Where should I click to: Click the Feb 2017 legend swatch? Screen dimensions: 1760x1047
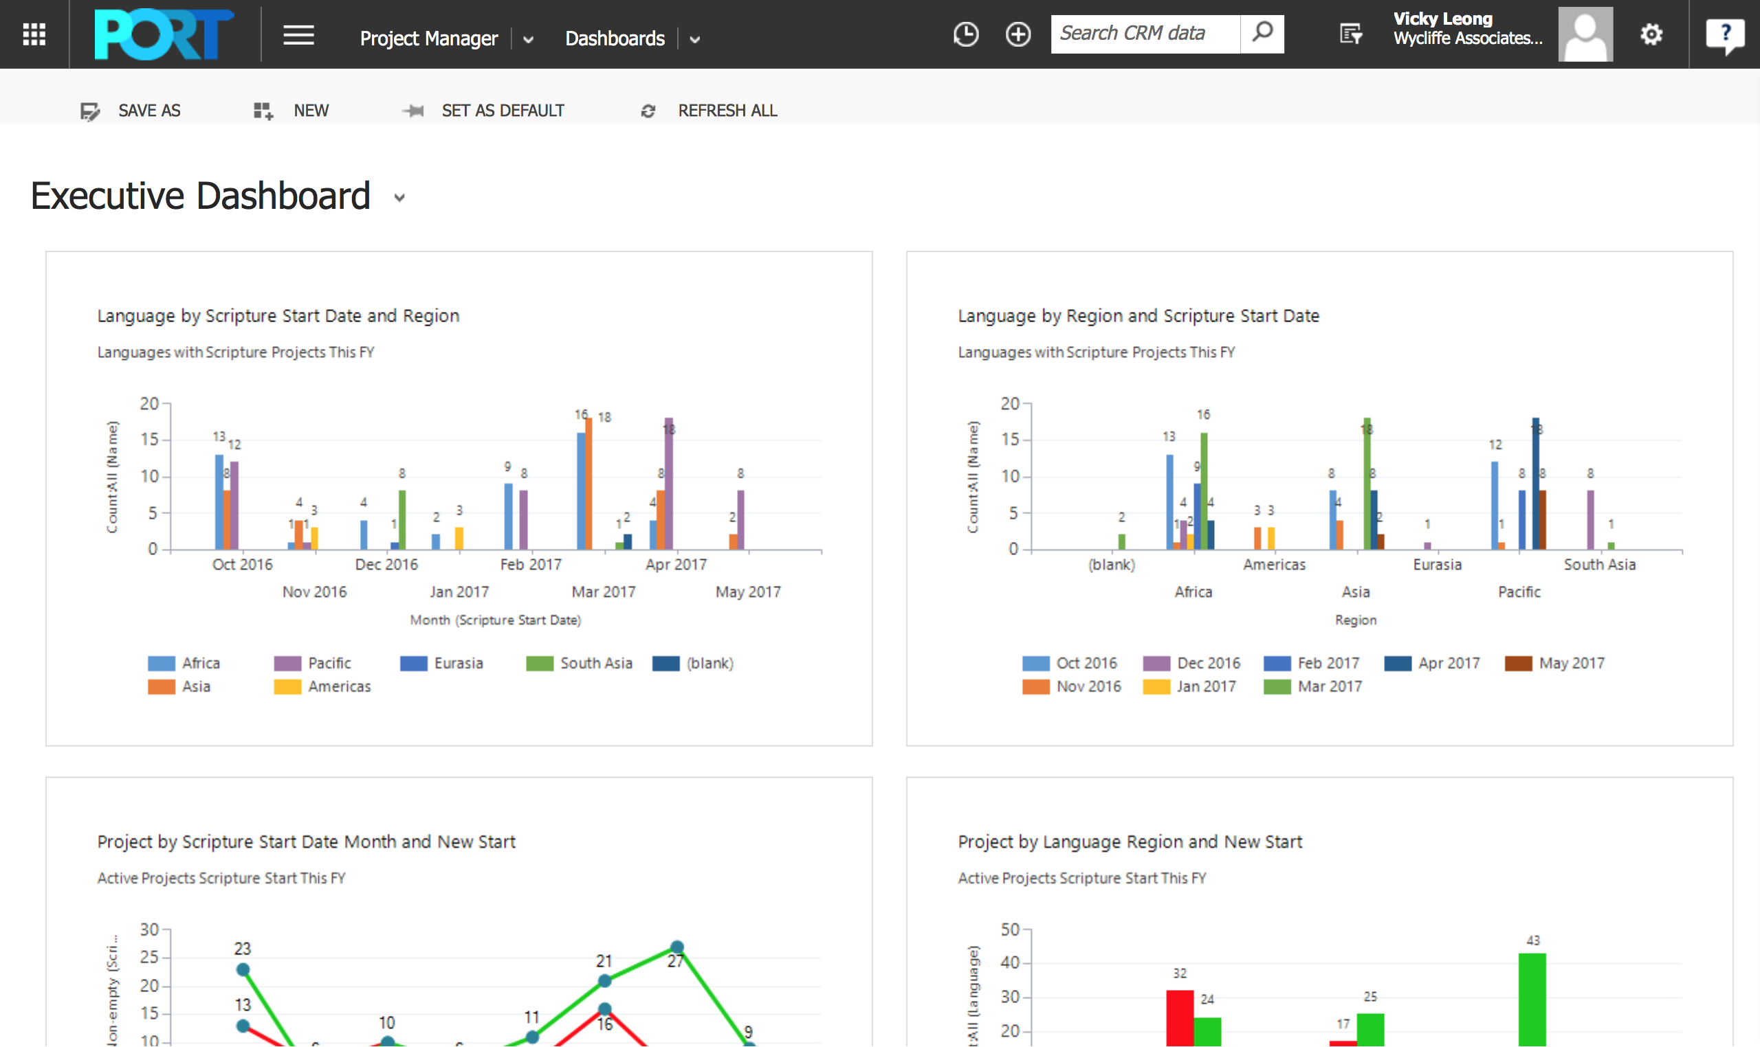pos(1277,663)
